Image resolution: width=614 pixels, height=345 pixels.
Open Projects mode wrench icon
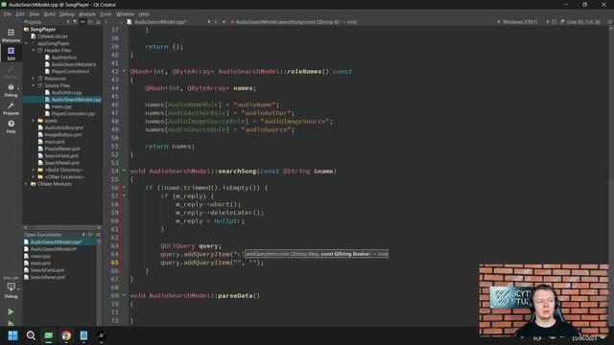pos(11,108)
